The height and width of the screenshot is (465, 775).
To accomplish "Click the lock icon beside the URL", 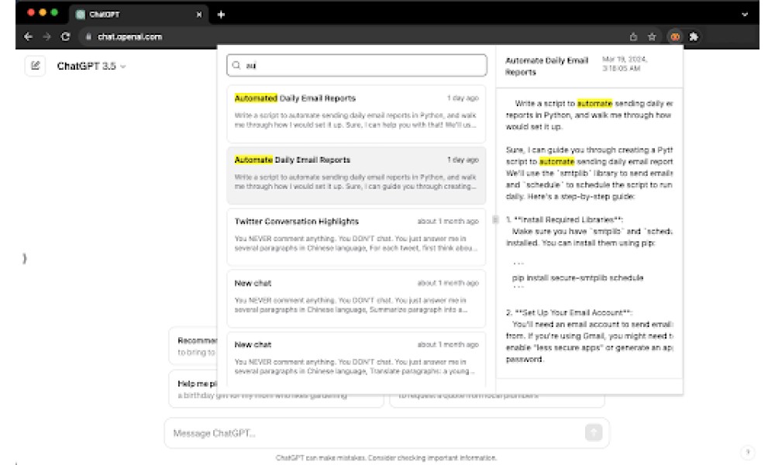I will point(88,36).
